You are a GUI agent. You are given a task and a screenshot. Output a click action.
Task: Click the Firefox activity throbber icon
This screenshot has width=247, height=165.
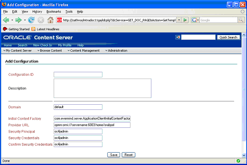tap(242, 12)
